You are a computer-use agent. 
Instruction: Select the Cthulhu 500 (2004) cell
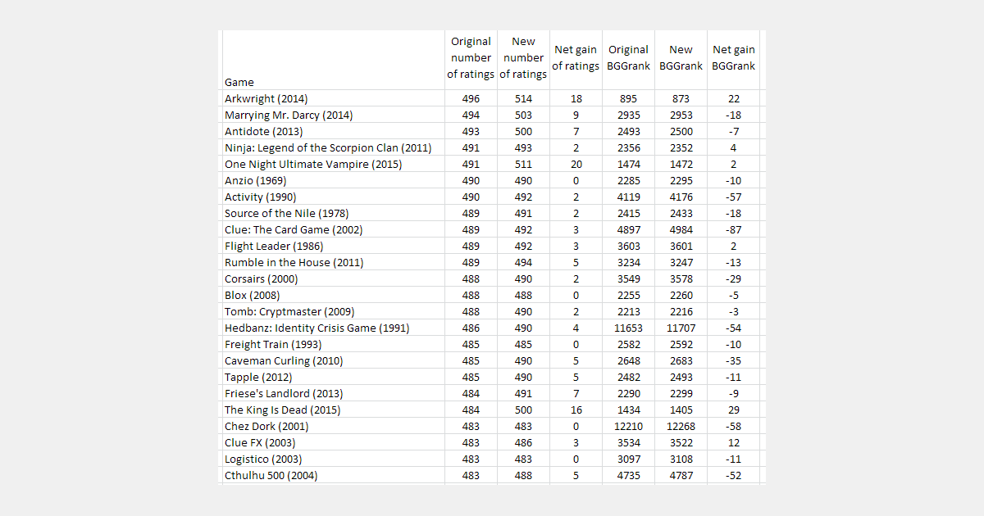271,475
